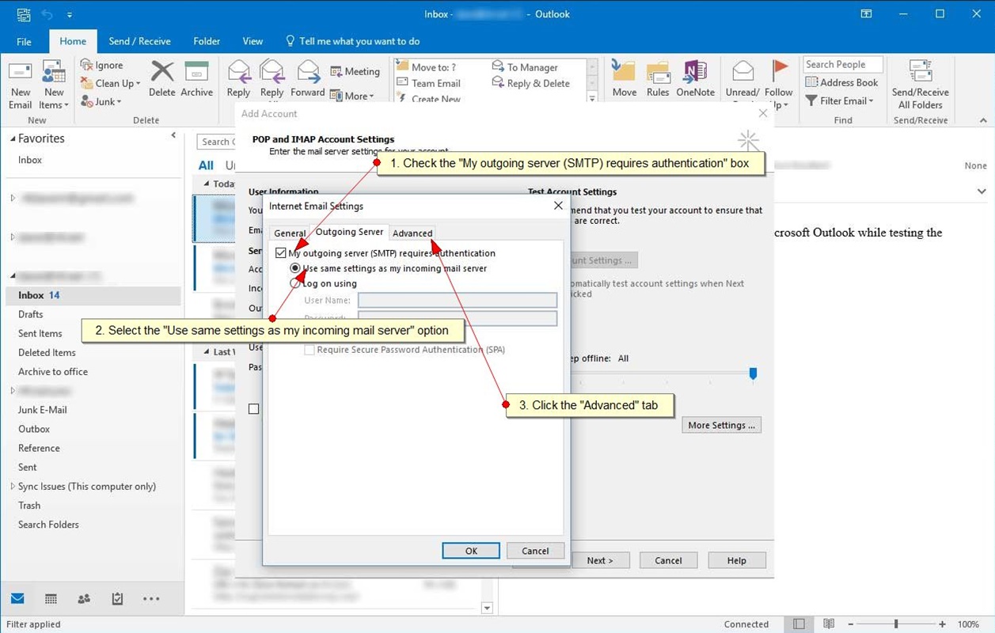This screenshot has width=995, height=633.
Task: Click the Archive icon in the ribbon
Action: pyautogui.click(x=196, y=71)
